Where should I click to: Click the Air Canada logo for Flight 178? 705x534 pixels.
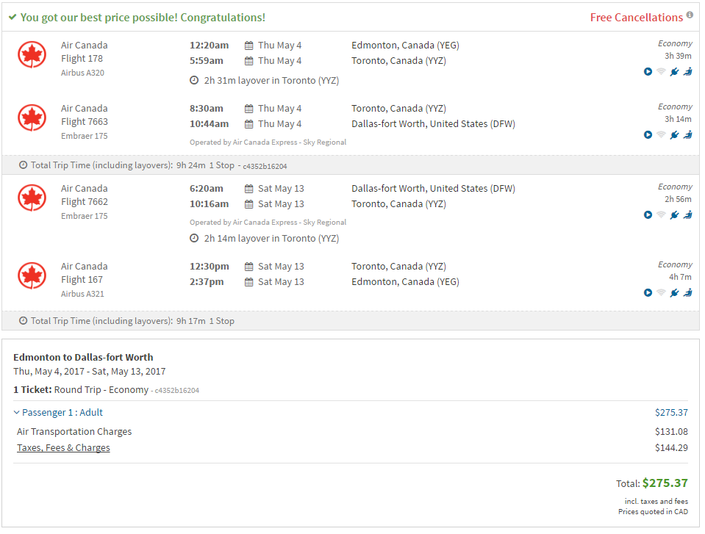coord(32,55)
